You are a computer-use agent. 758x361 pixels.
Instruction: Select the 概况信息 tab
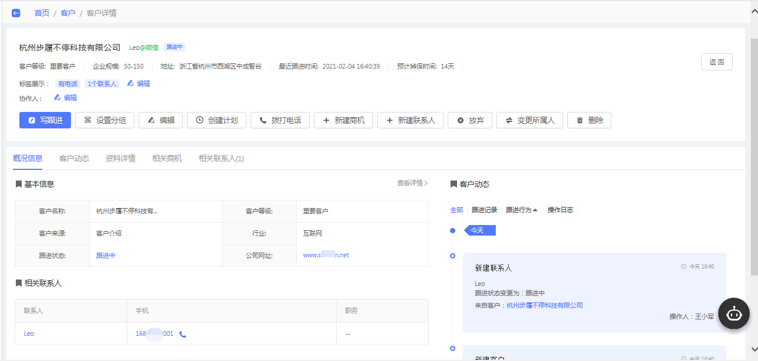pyautogui.click(x=28, y=158)
